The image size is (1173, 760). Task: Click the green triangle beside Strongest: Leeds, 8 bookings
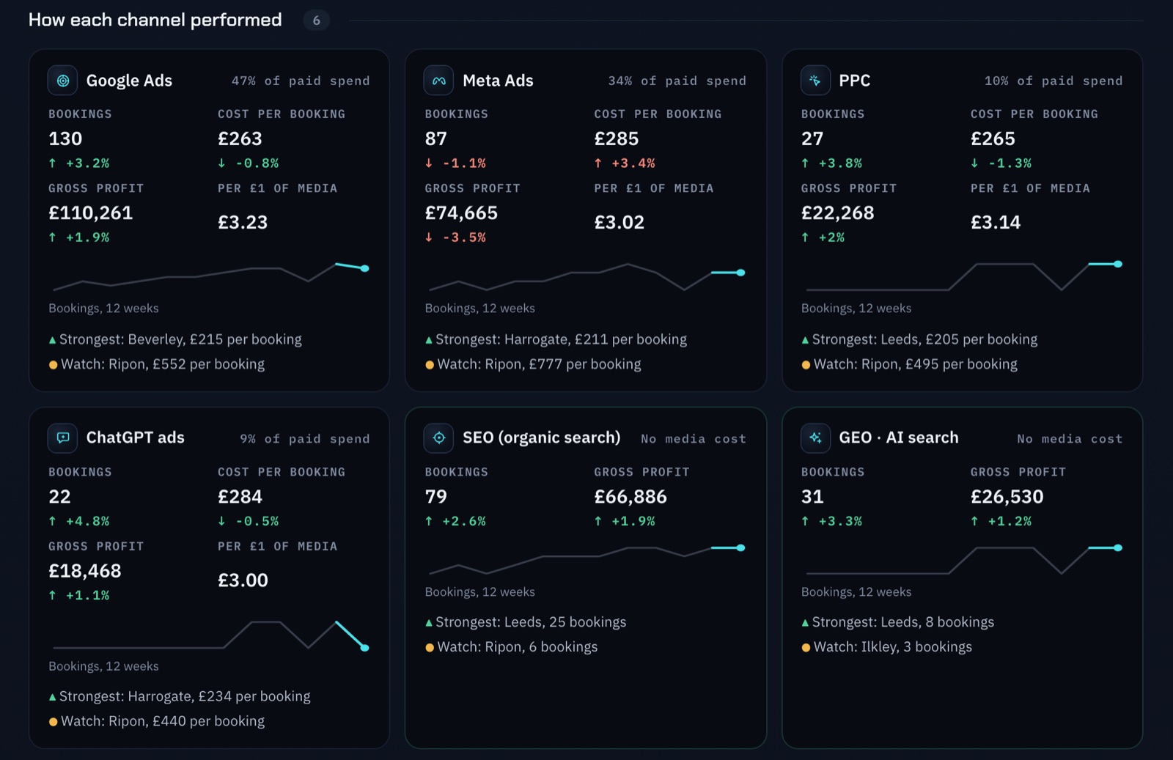coord(805,623)
